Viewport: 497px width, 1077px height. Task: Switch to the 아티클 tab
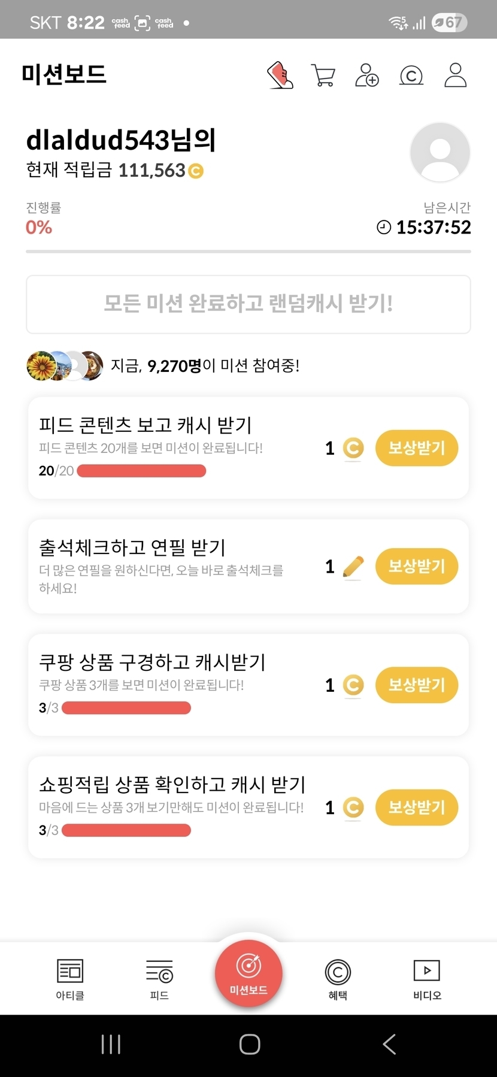pyautogui.click(x=70, y=979)
